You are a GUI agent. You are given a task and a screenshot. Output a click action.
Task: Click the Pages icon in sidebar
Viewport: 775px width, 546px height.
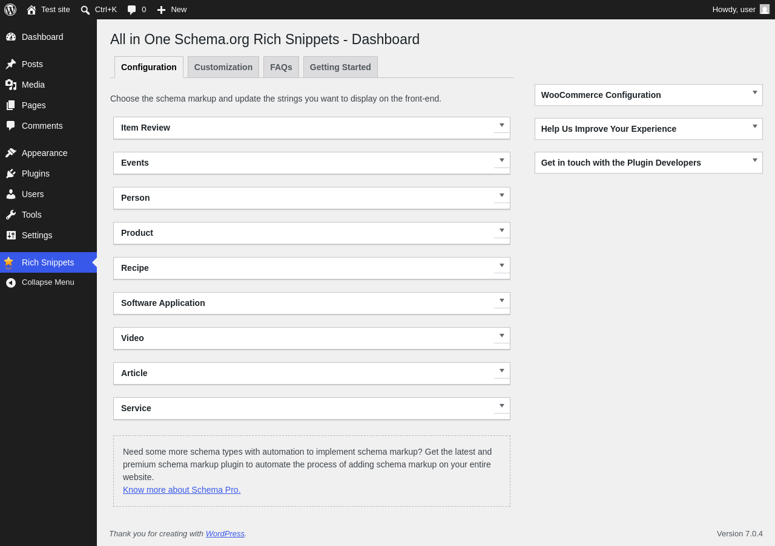[x=11, y=105]
